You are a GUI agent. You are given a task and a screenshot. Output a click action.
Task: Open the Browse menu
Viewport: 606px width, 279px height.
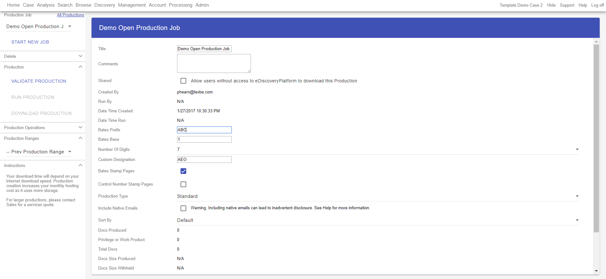point(84,5)
